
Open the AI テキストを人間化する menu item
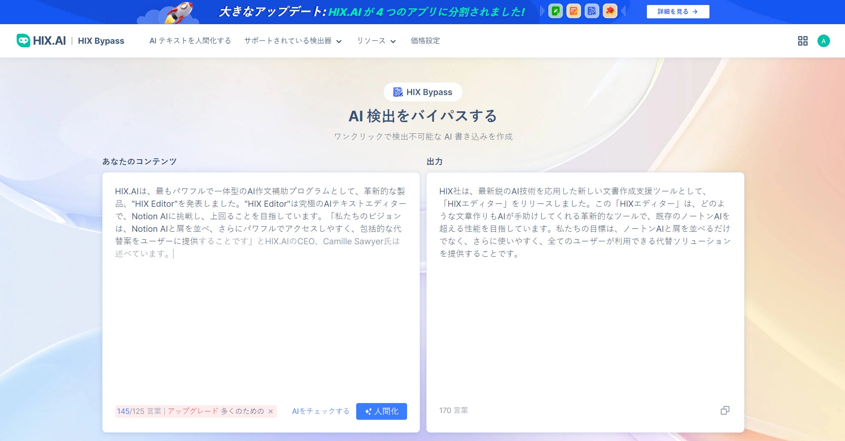point(190,40)
